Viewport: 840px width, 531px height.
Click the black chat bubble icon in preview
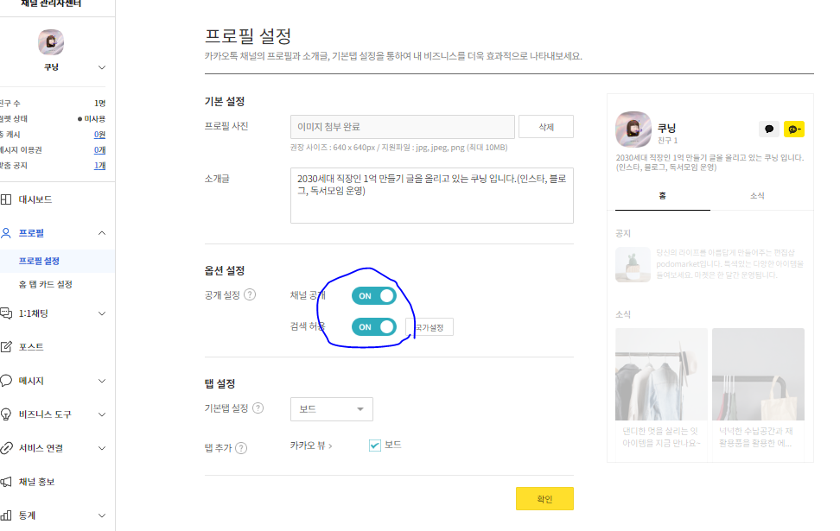point(769,129)
